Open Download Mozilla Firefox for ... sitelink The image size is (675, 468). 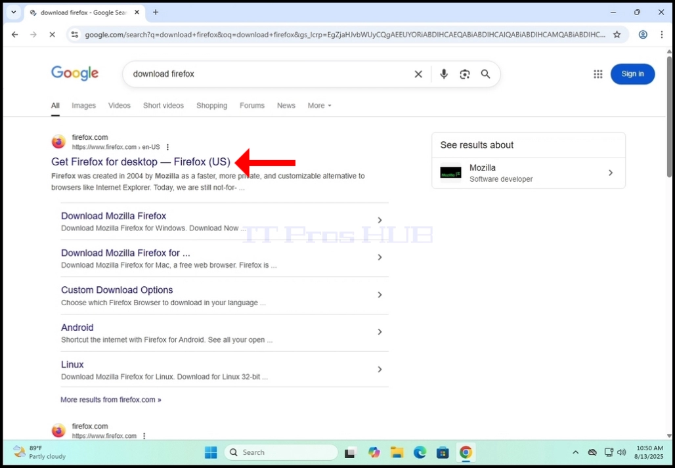(125, 253)
